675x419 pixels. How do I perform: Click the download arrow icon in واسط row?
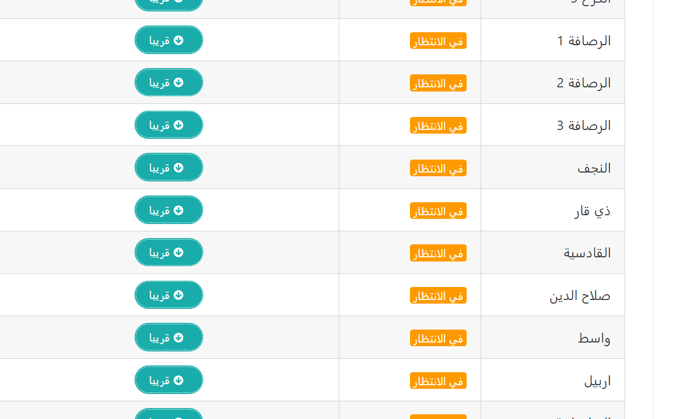click(179, 337)
